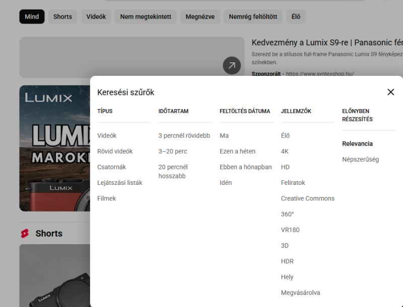Screen dimensions: 403x307
Task: Close the Keresési szűrők dialog
Action: pos(391,92)
